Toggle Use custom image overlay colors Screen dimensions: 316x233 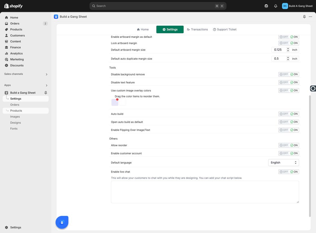289,90
